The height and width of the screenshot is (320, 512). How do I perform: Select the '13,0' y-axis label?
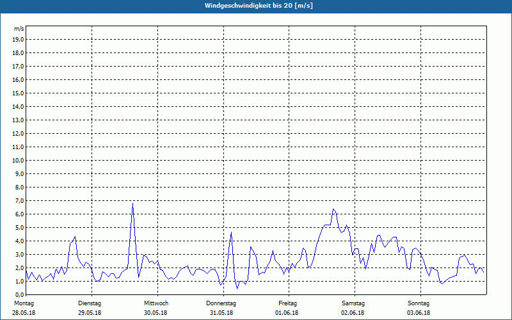[x=18, y=120]
